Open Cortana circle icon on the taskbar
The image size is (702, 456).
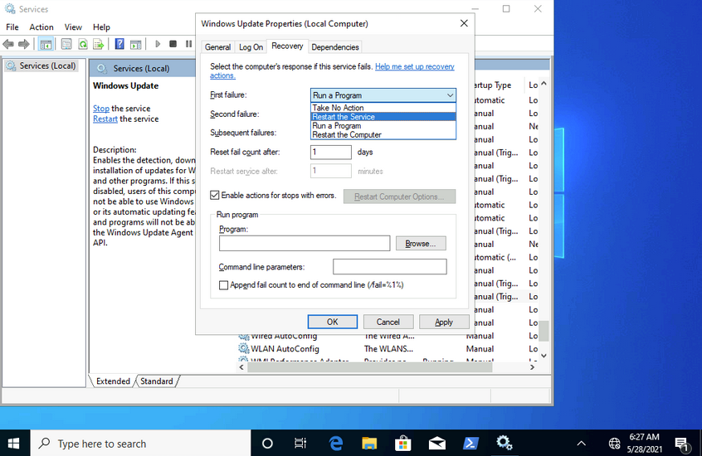pyautogui.click(x=267, y=443)
